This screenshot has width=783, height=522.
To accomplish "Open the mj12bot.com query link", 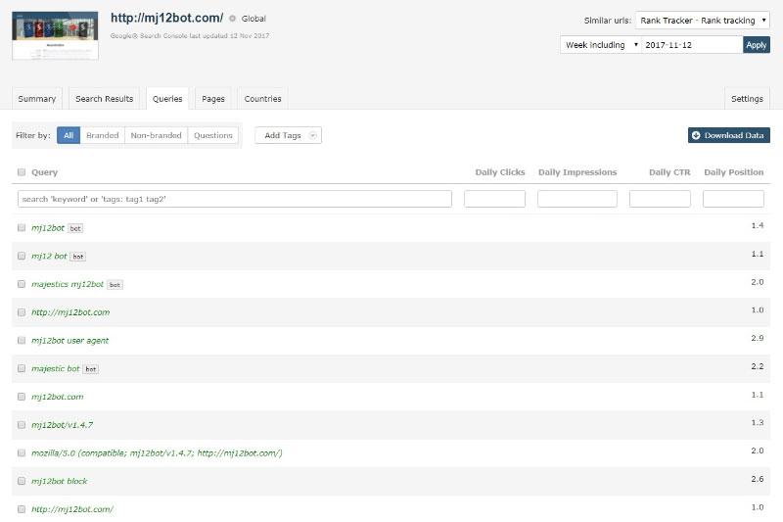I will pos(58,397).
